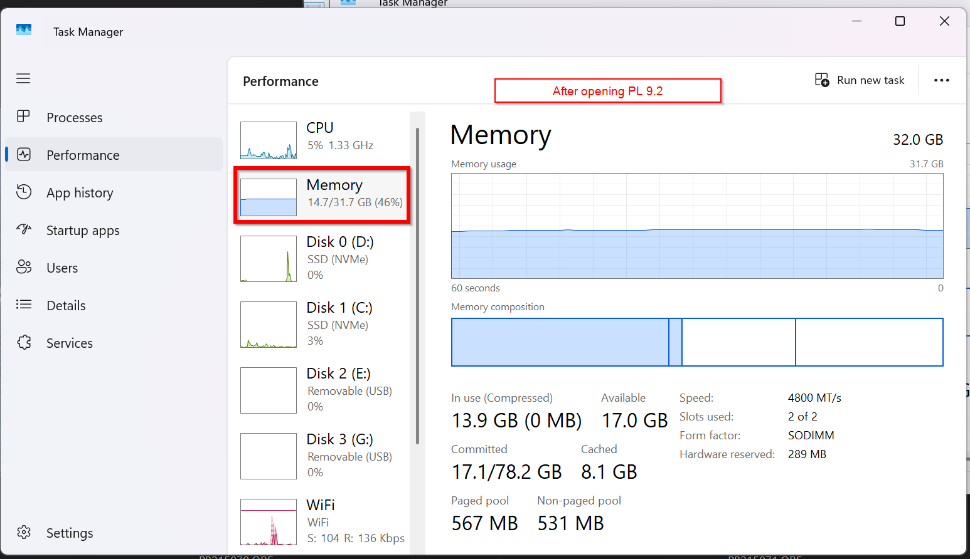The width and height of the screenshot is (970, 559).
Task: Toggle the hamburger navigation menu
Action: pos(23,78)
